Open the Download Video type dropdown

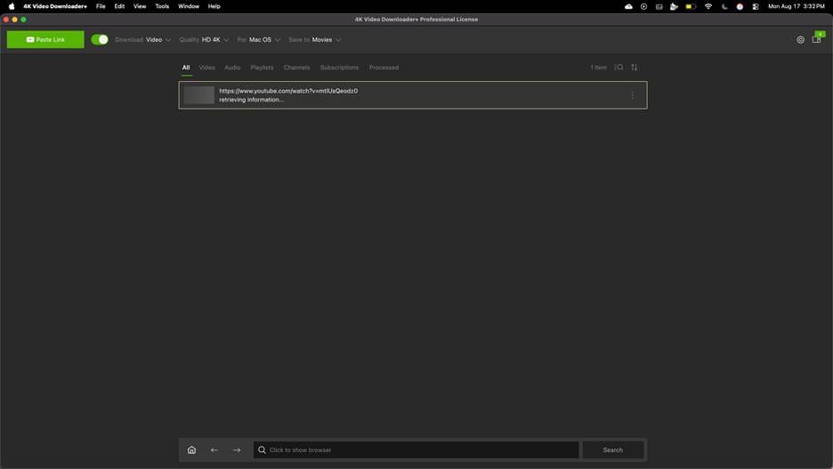(143, 40)
